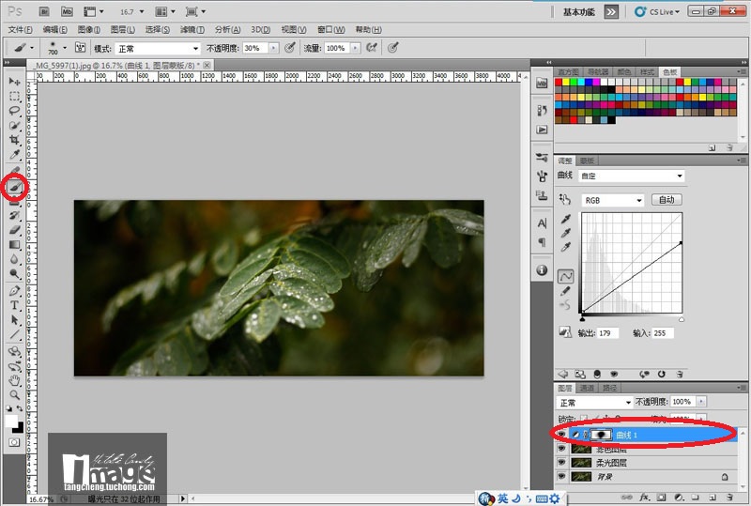Select the Lasso tool
Image resolution: width=751 pixels, height=506 pixels.
tap(15, 110)
